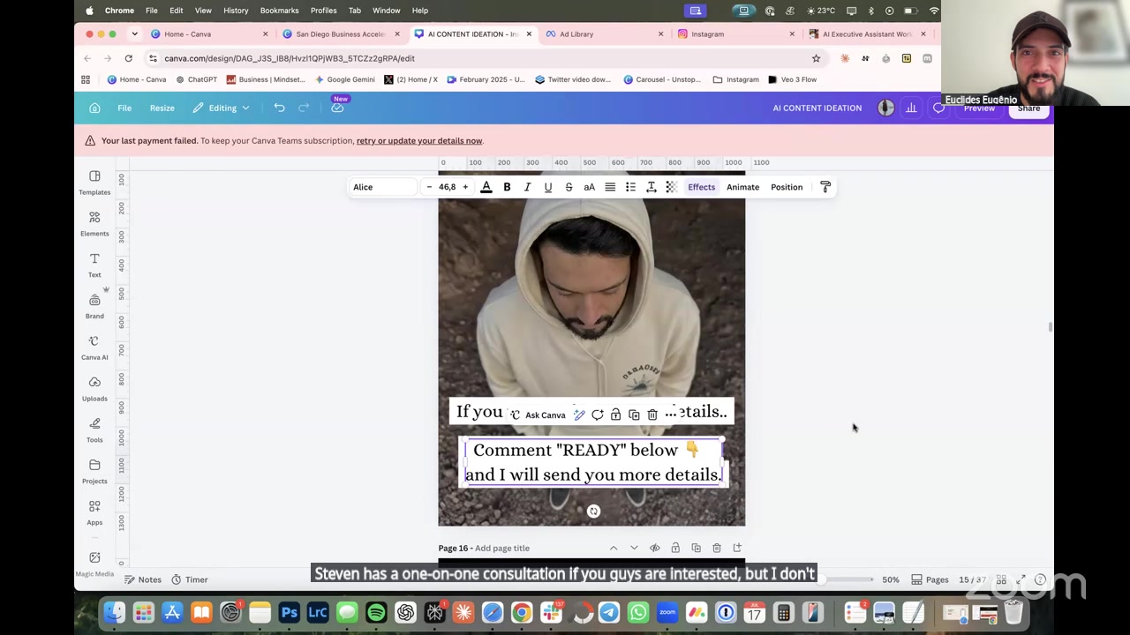Click retry or update your details link

click(419, 141)
